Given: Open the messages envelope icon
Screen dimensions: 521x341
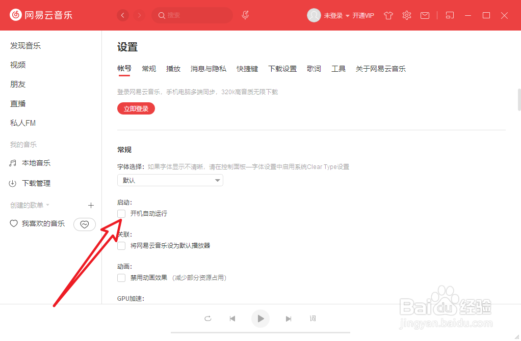Looking at the screenshot, I should tap(425, 15).
